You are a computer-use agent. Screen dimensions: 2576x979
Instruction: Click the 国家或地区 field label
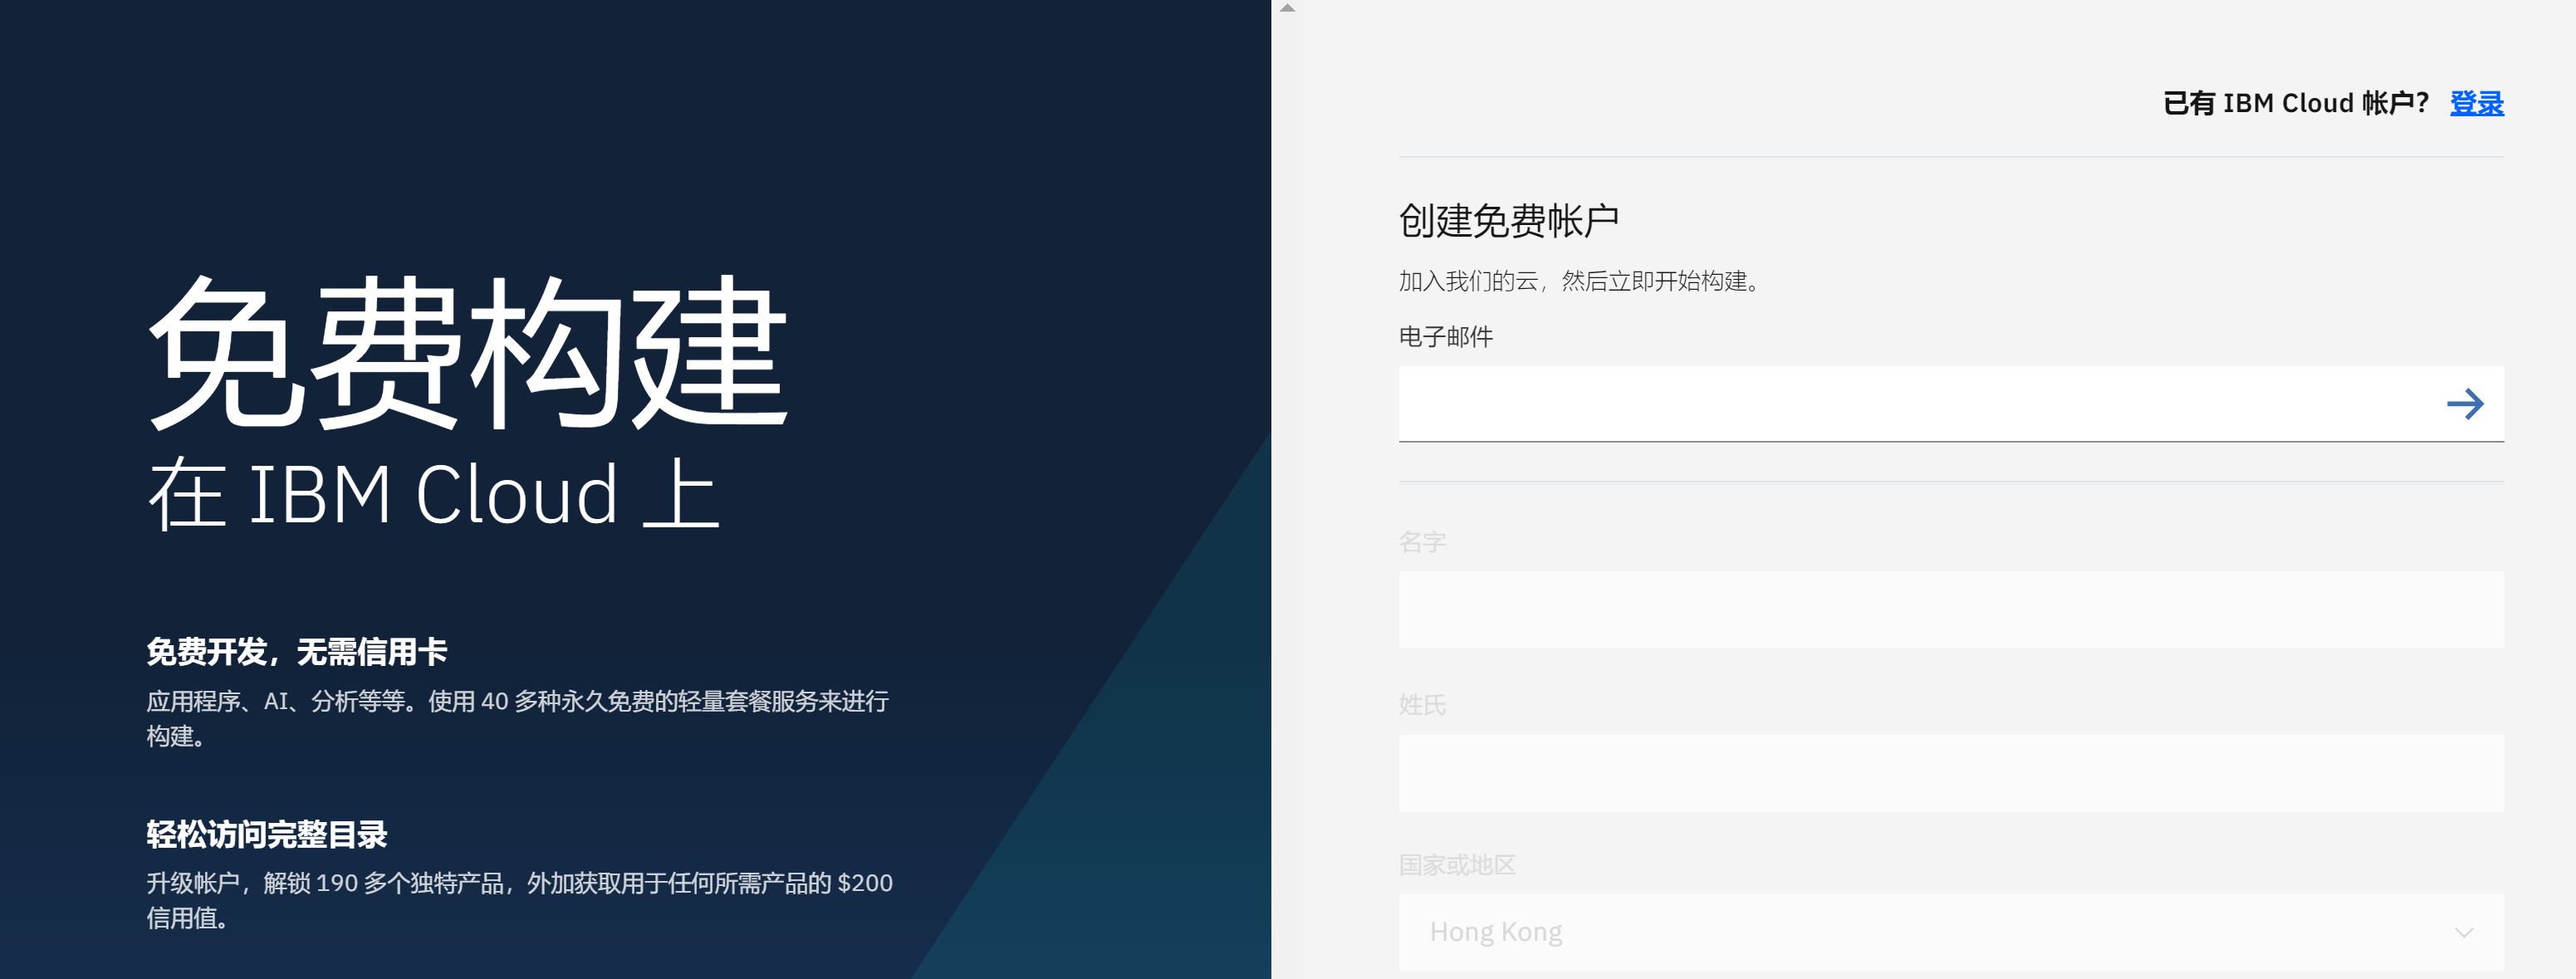pyautogui.click(x=1457, y=865)
